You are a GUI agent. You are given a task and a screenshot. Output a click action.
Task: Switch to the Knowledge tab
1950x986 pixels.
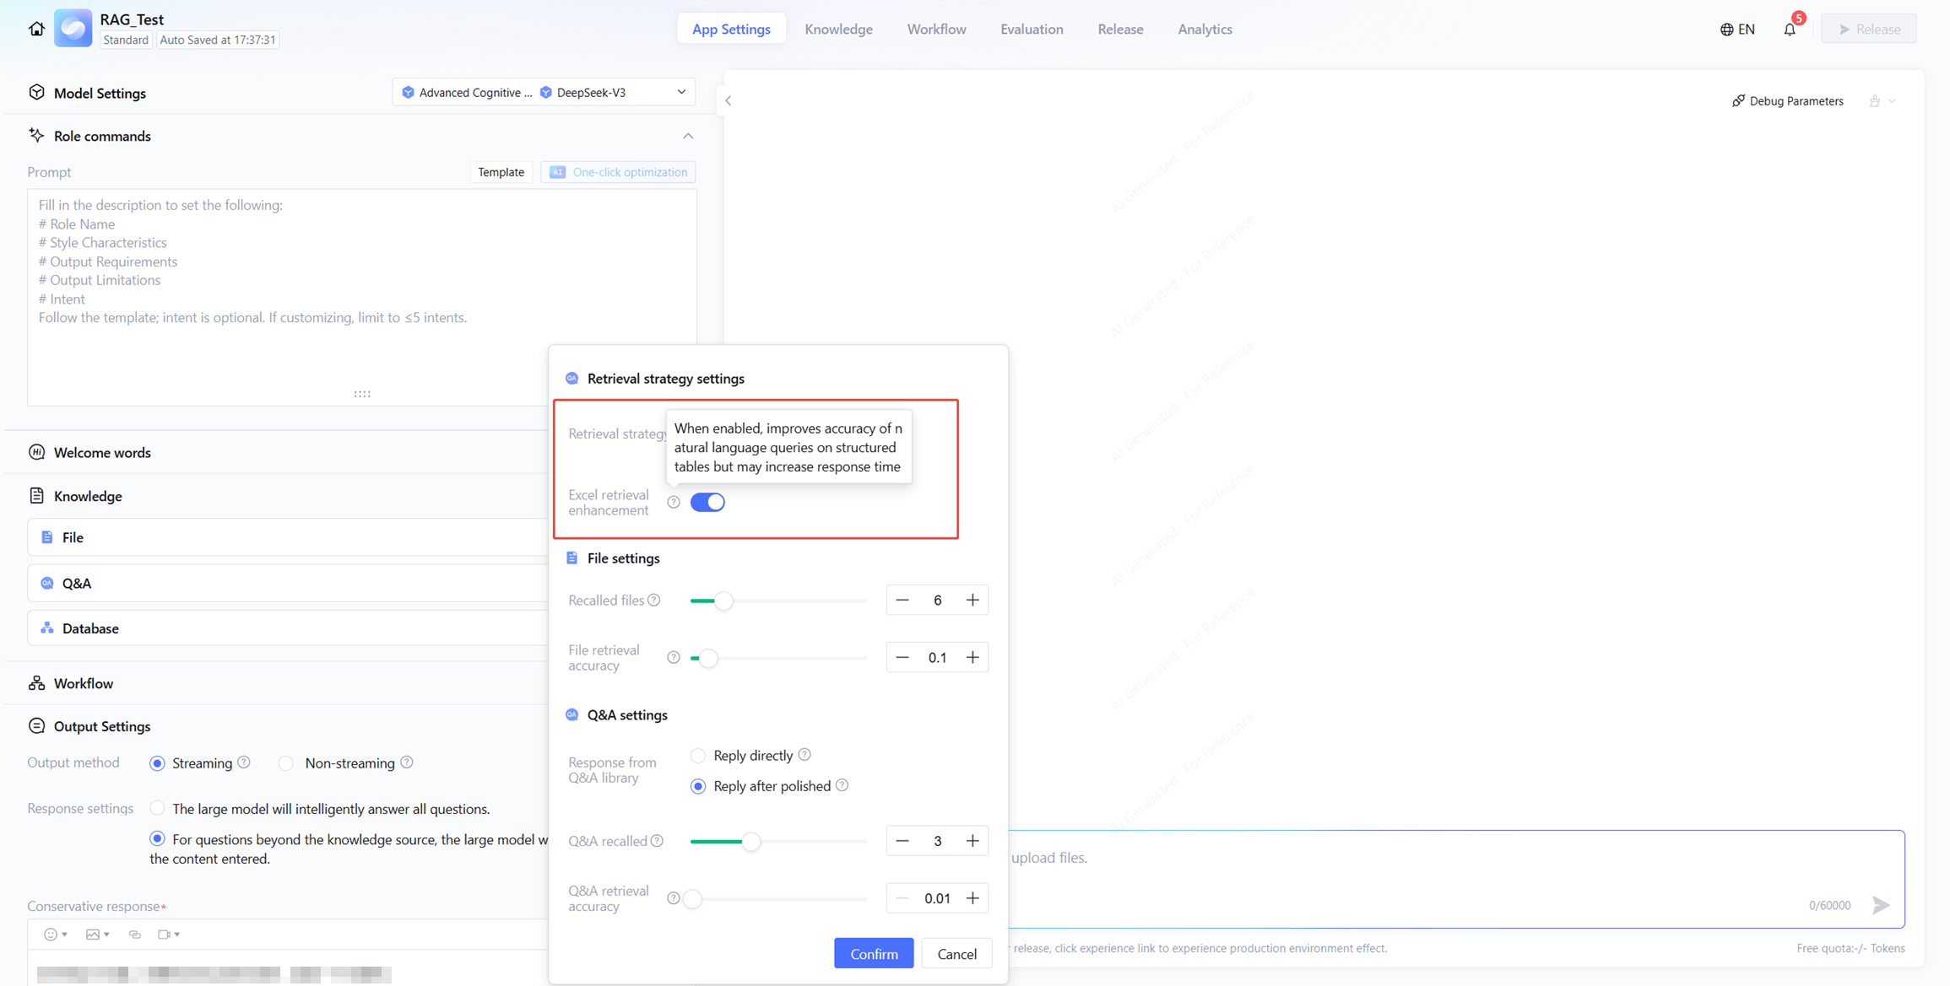(838, 29)
